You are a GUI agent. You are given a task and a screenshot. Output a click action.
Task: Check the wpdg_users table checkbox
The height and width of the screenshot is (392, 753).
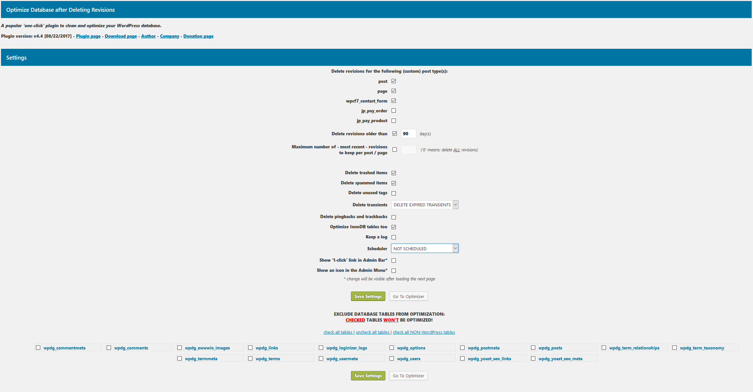[392, 359]
